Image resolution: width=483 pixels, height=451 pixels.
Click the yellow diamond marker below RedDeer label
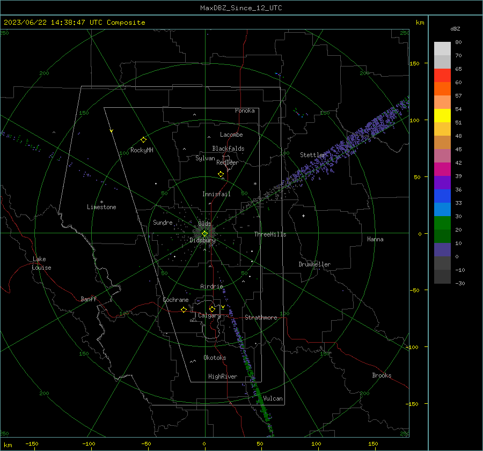[221, 174]
